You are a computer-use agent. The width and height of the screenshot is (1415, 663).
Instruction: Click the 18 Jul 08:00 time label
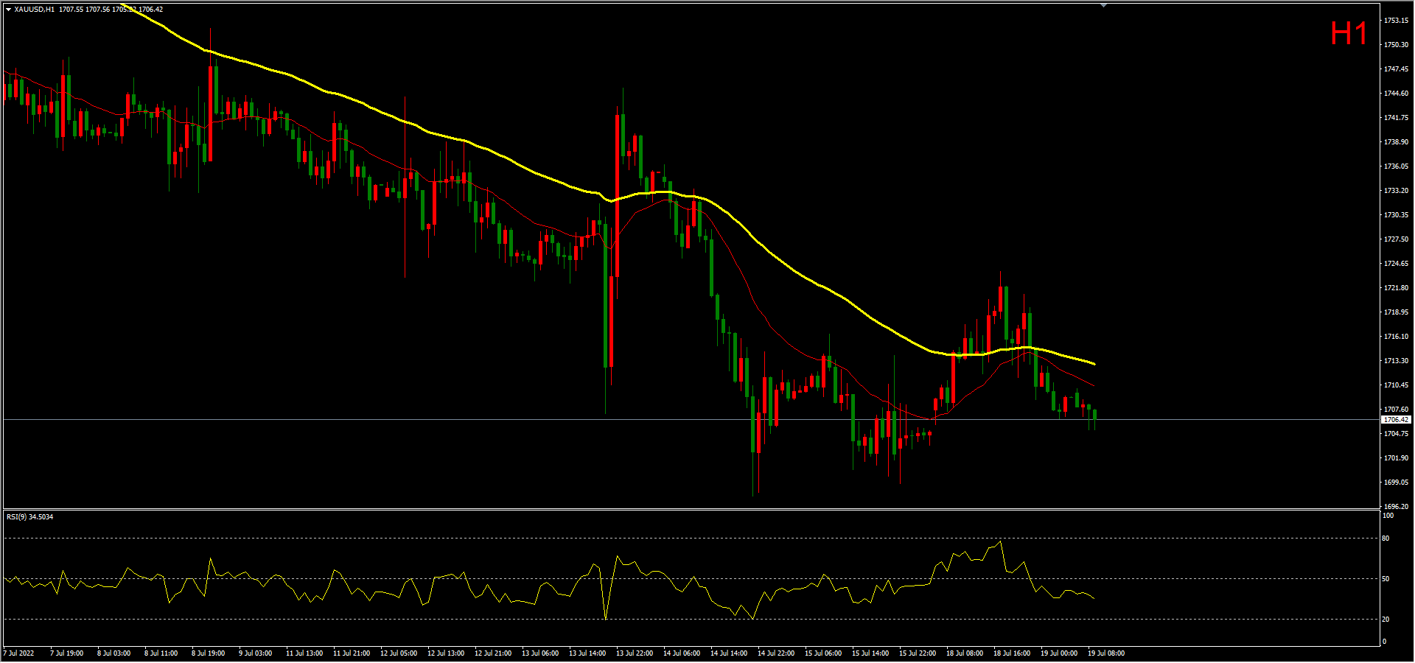[964, 653]
